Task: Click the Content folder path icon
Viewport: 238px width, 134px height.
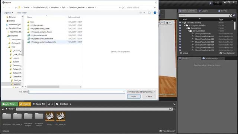Action: tap(57, 104)
